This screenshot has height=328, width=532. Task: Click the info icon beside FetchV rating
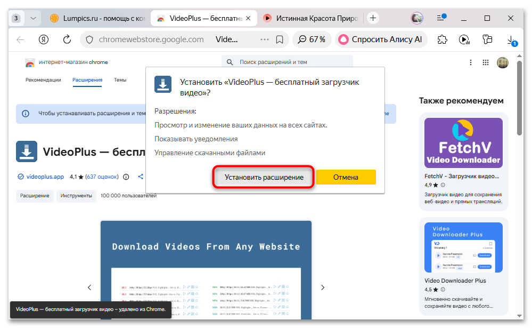point(443,185)
